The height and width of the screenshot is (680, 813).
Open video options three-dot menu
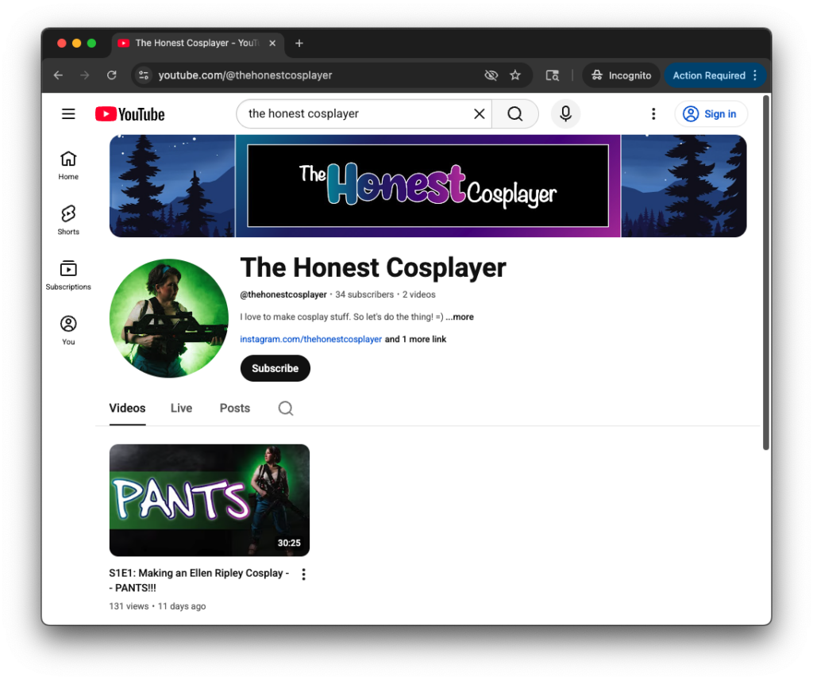303,574
